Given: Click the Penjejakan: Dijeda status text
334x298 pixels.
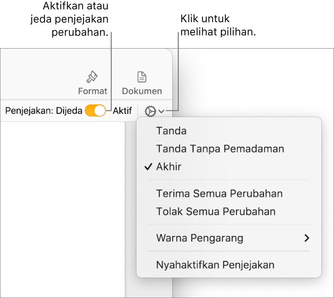Looking at the screenshot, I should tap(44, 111).
